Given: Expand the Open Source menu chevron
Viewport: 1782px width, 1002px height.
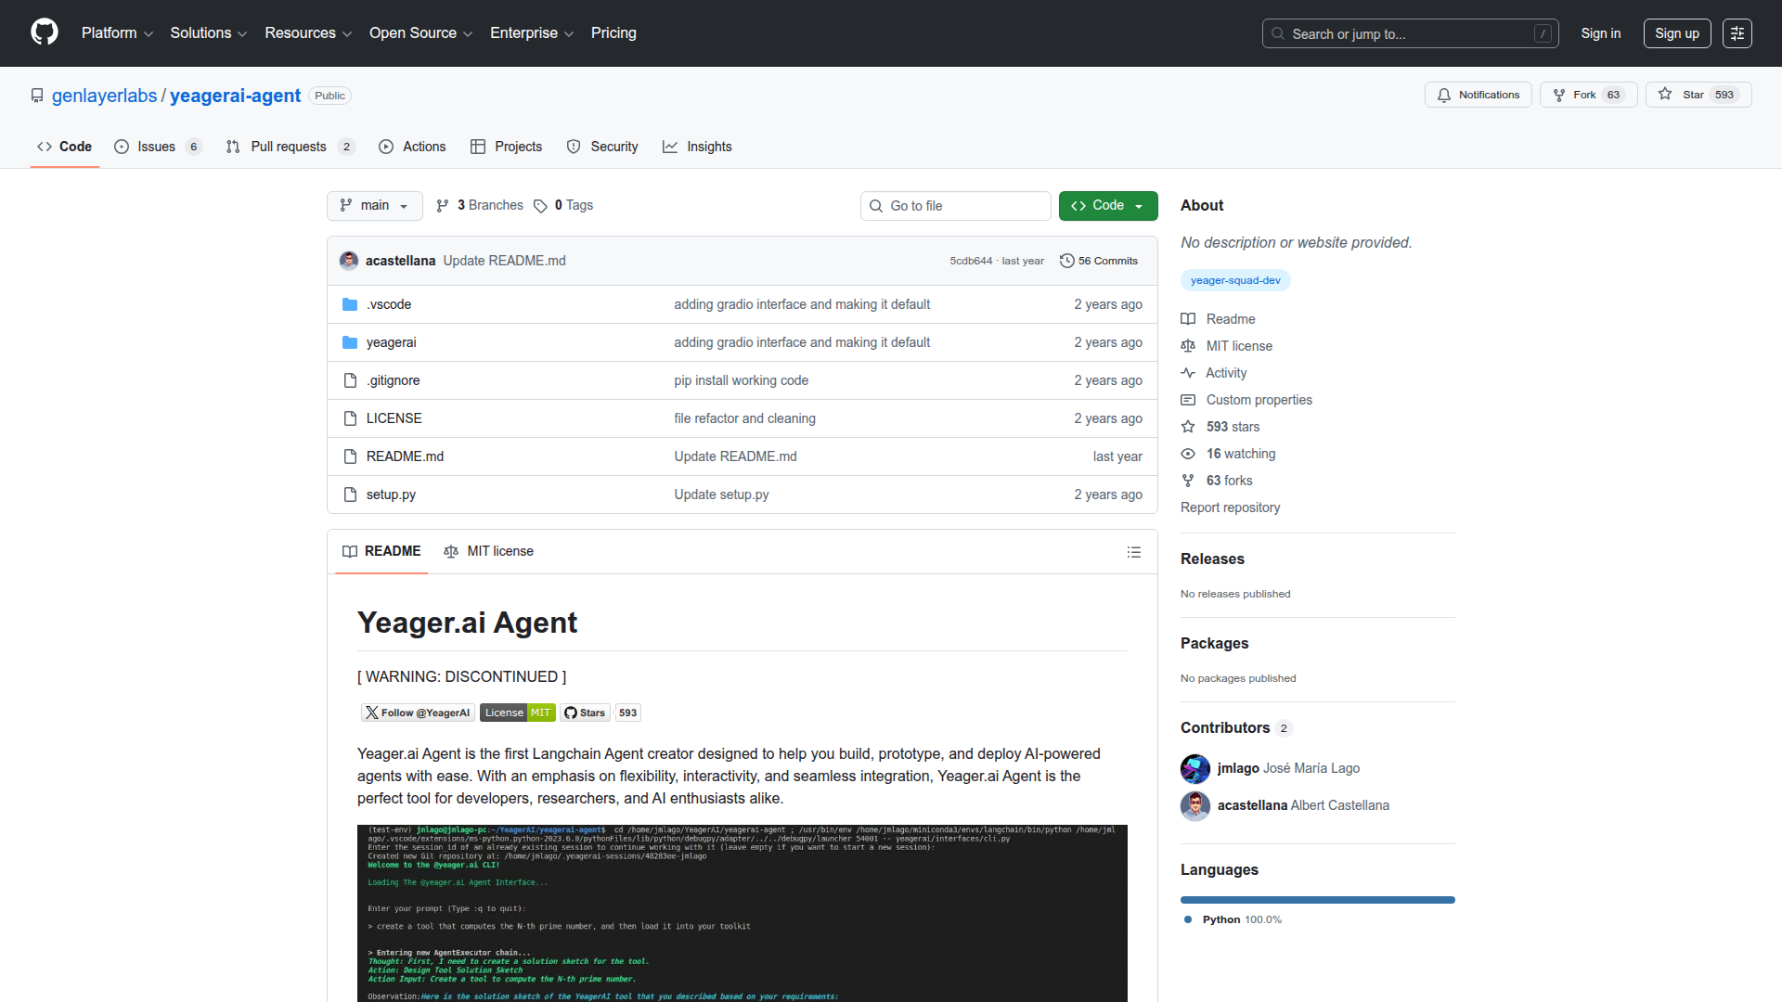Looking at the screenshot, I should click(x=470, y=33).
